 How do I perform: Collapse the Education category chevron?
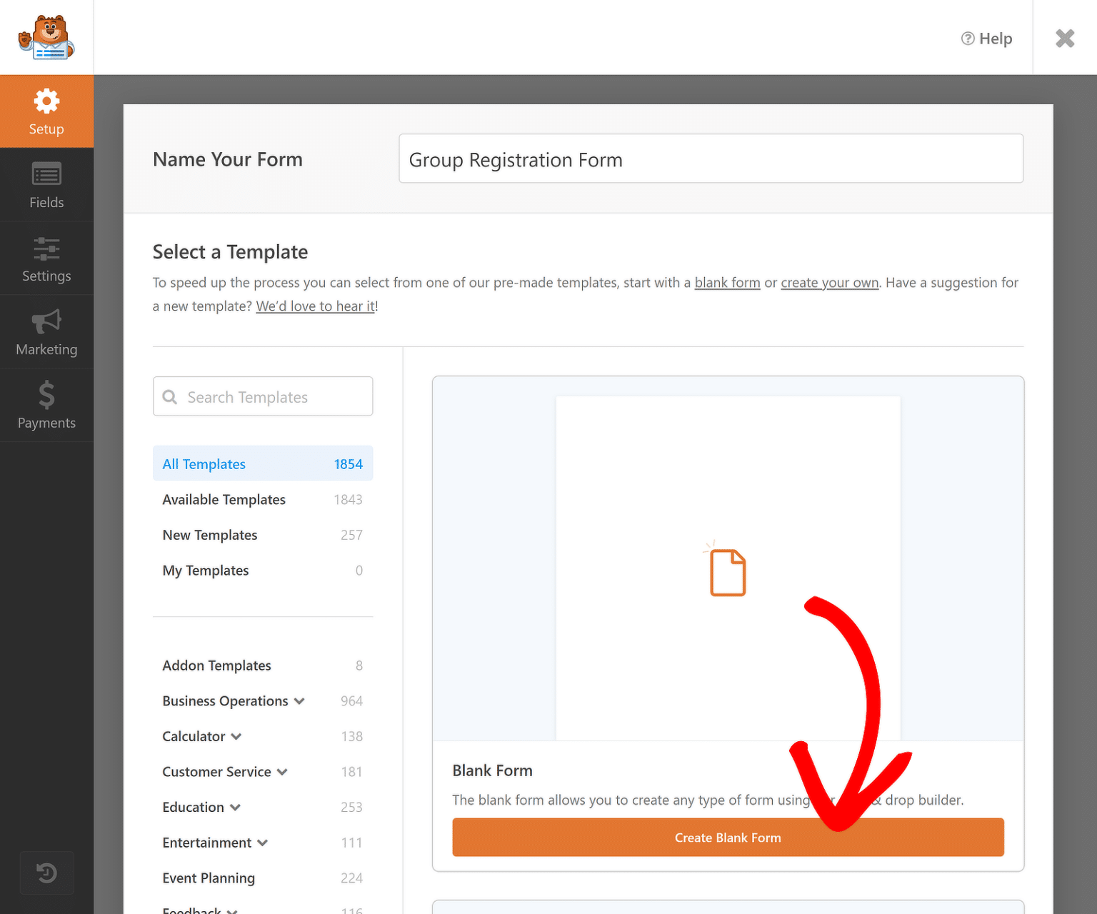click(x=235, y=807)
